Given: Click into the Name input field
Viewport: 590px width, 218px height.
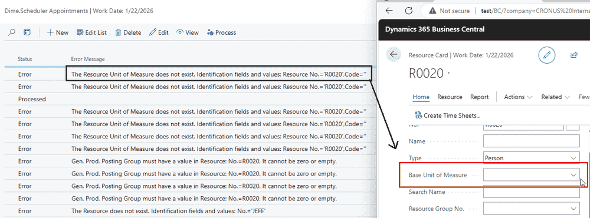Looking at the screenshot, I should (532, 141).
